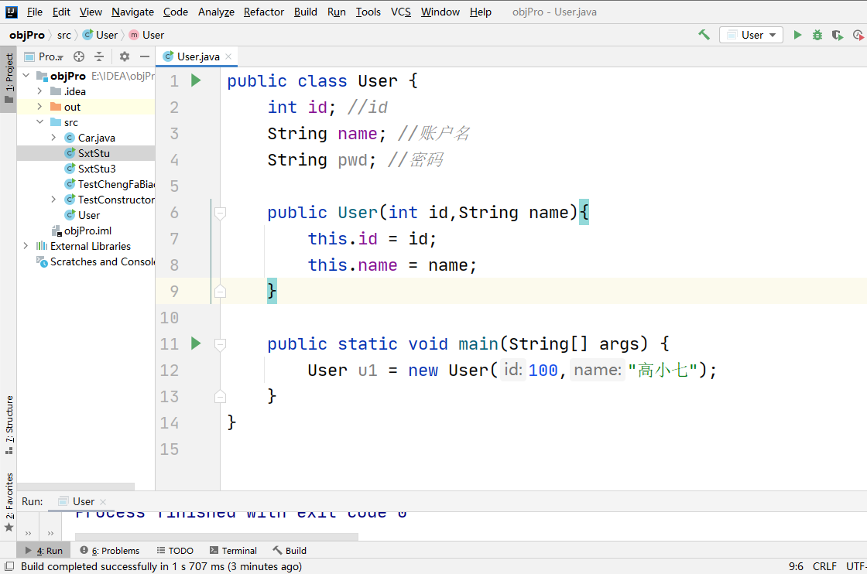Expand the .idea folder
Image resolution: width=867 pixels, height=574 pixels.
[x=39, y=91]
